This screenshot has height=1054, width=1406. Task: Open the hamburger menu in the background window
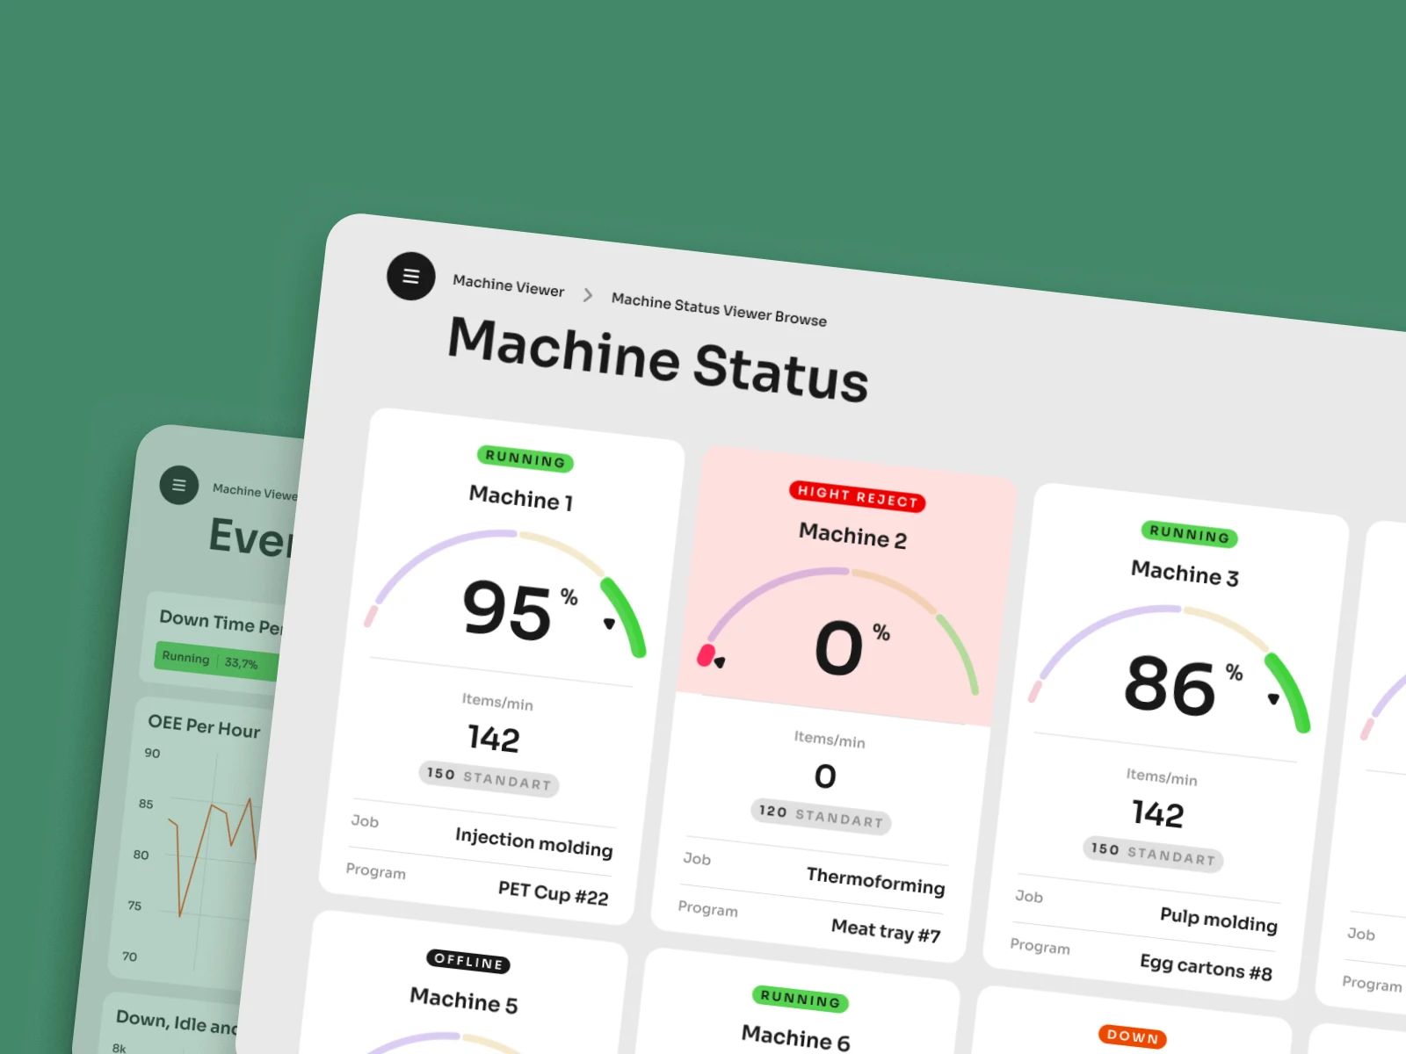[x=179, y=485]
